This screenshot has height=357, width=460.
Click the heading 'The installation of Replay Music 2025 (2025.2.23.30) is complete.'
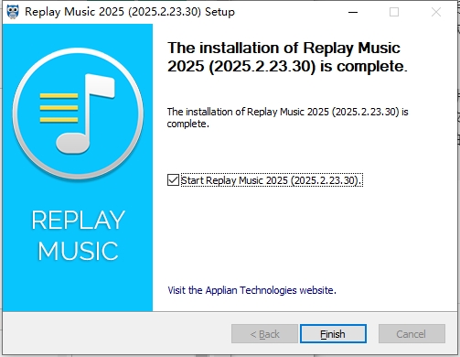[287, 57]
